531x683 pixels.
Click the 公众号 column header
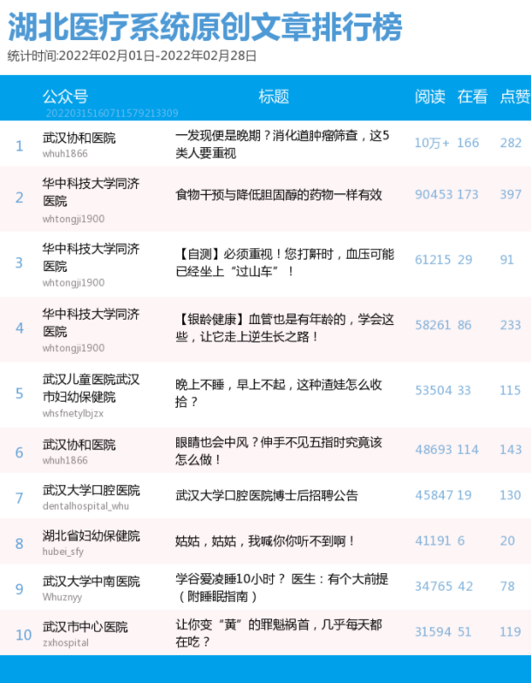[65, 96]
